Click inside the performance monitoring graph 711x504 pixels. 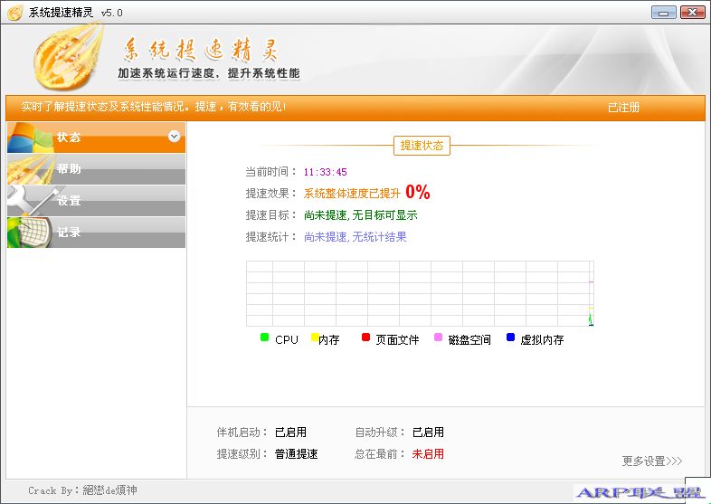[x=420, y=293]
